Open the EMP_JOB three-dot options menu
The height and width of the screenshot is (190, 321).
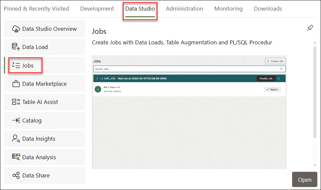(x=279, y=78)
